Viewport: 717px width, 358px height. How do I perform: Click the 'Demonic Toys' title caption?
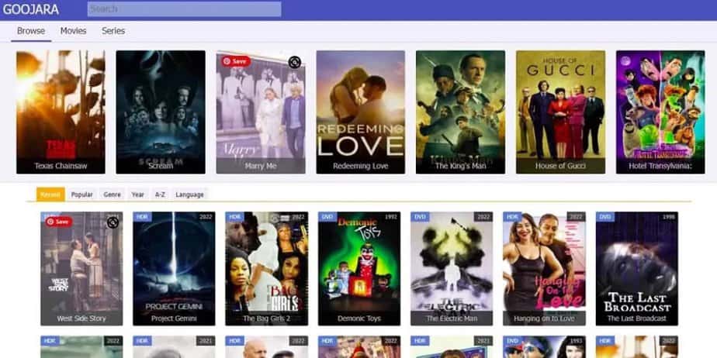coord(359,318)
